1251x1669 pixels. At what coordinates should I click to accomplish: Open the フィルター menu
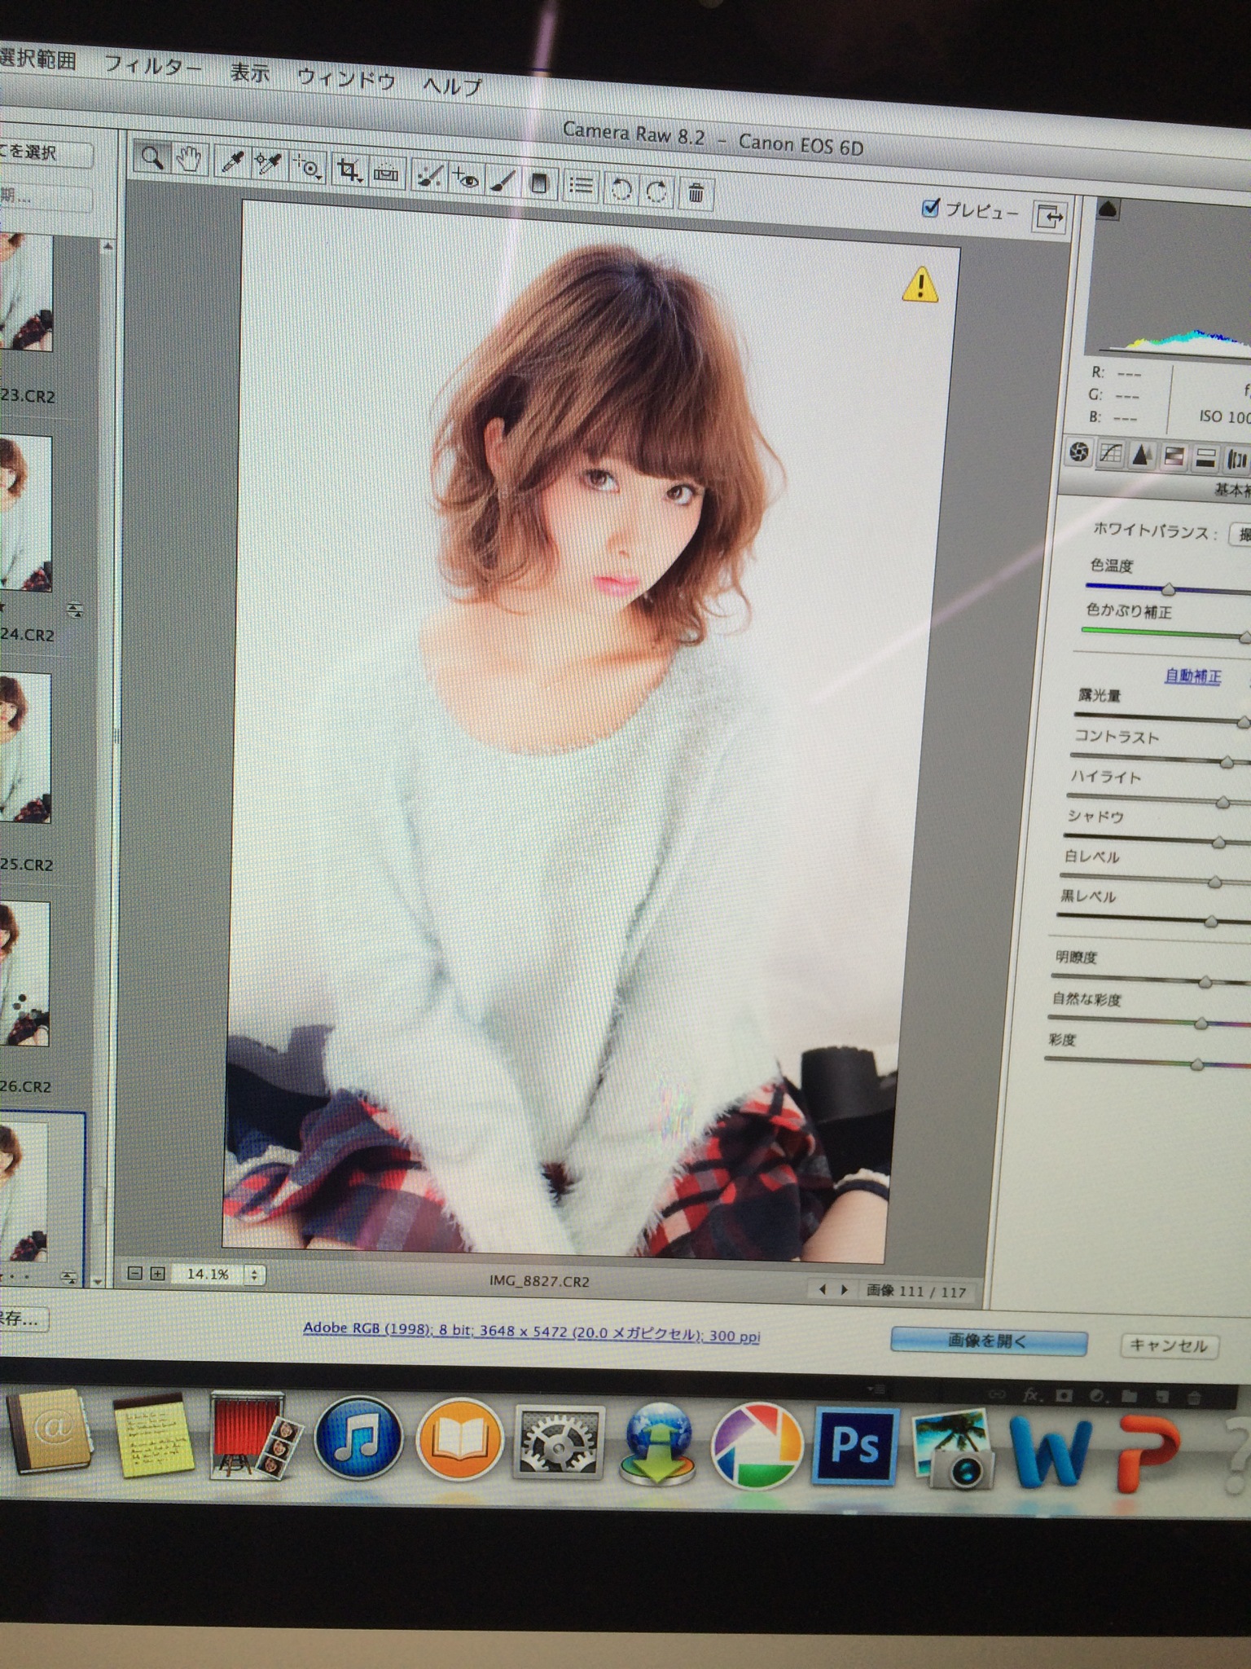[x=153, y=66]
